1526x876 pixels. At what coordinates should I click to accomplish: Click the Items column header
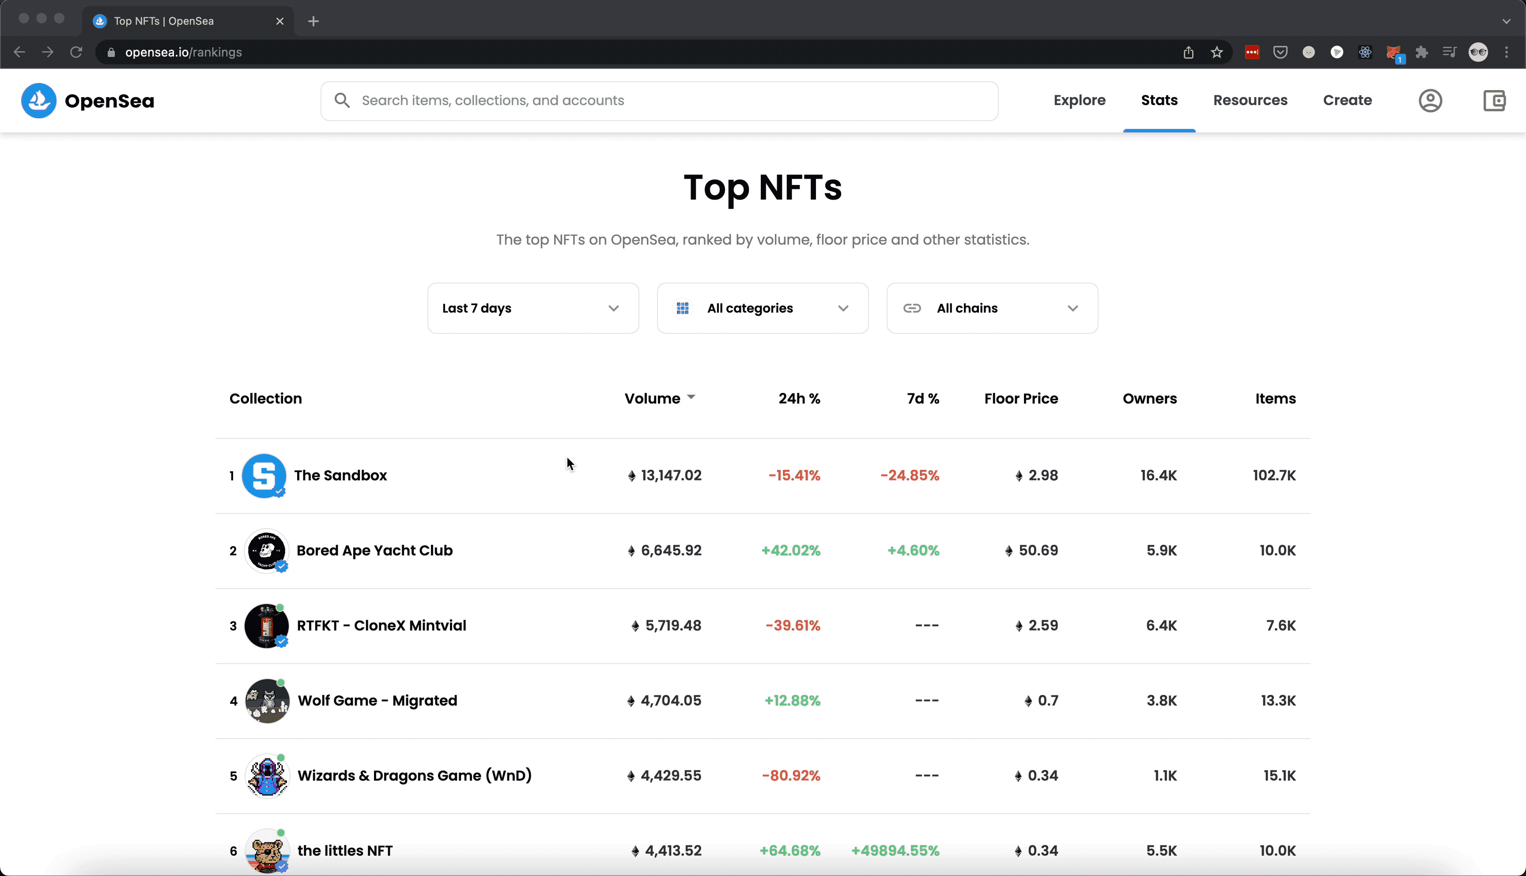1276,398
